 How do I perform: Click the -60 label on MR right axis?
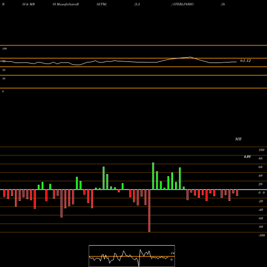261,218
